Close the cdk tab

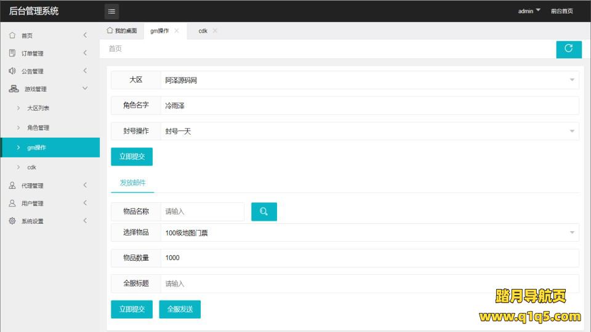tap(215, 31)
